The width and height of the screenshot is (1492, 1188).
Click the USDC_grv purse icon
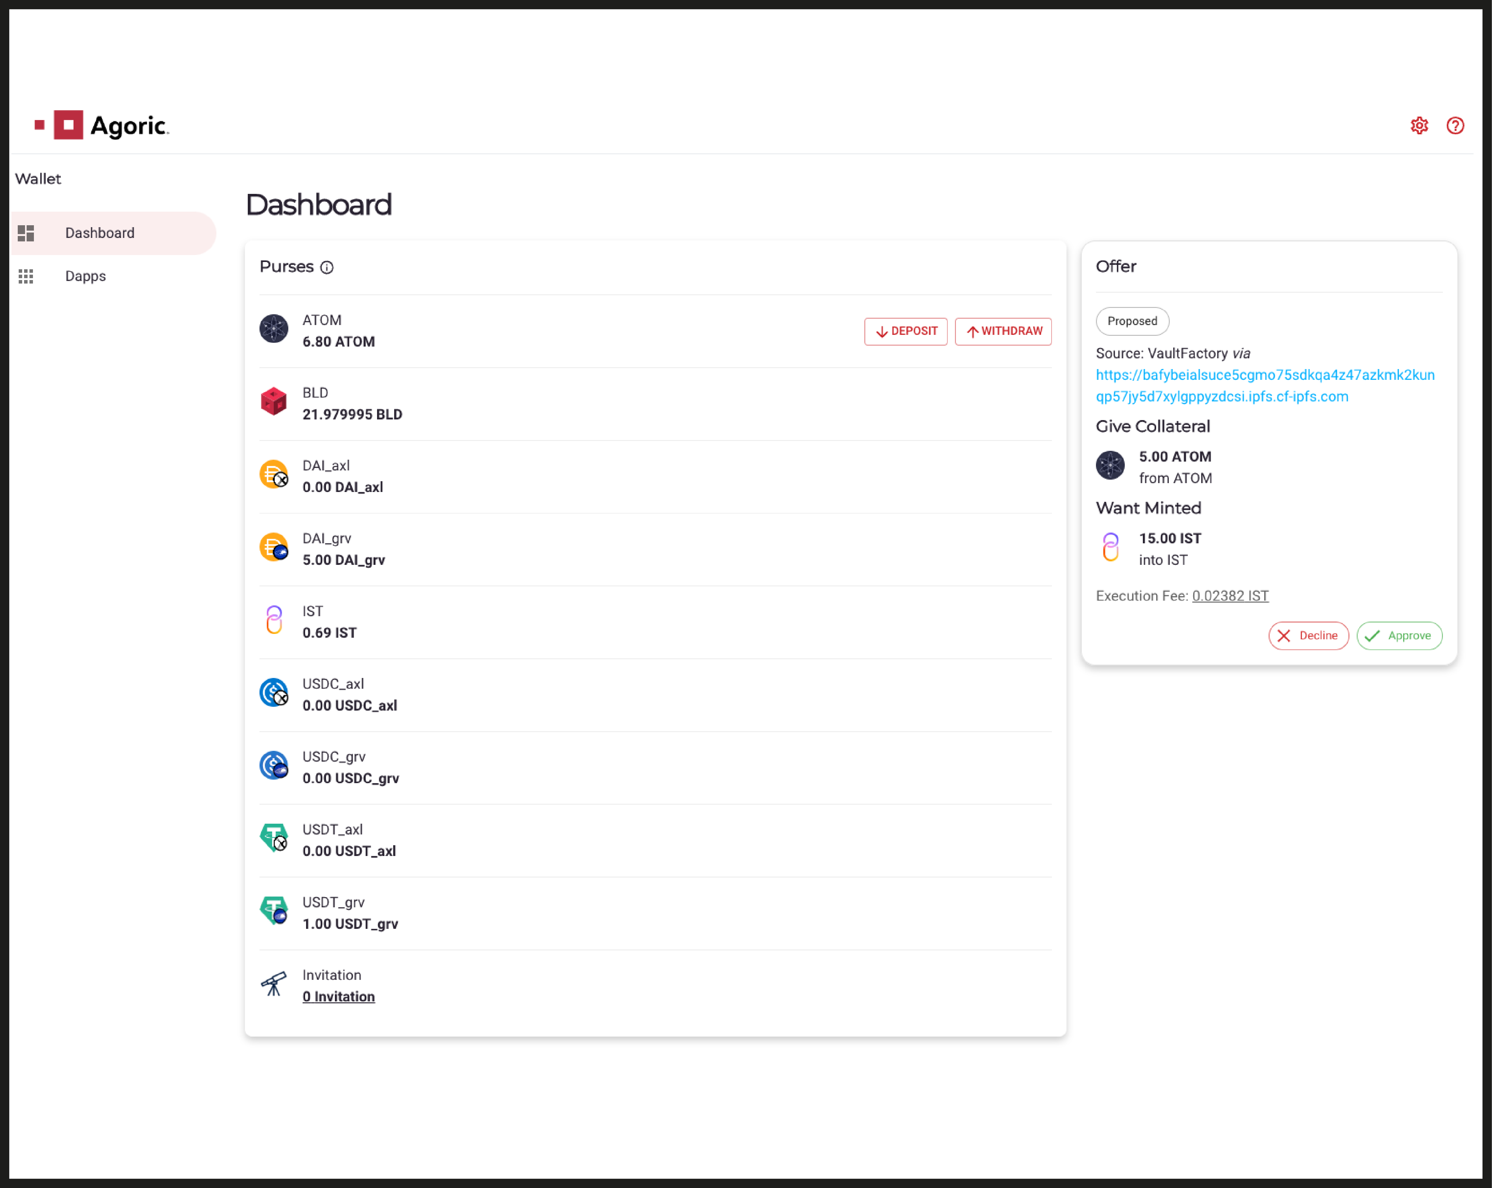coord(274,765)
